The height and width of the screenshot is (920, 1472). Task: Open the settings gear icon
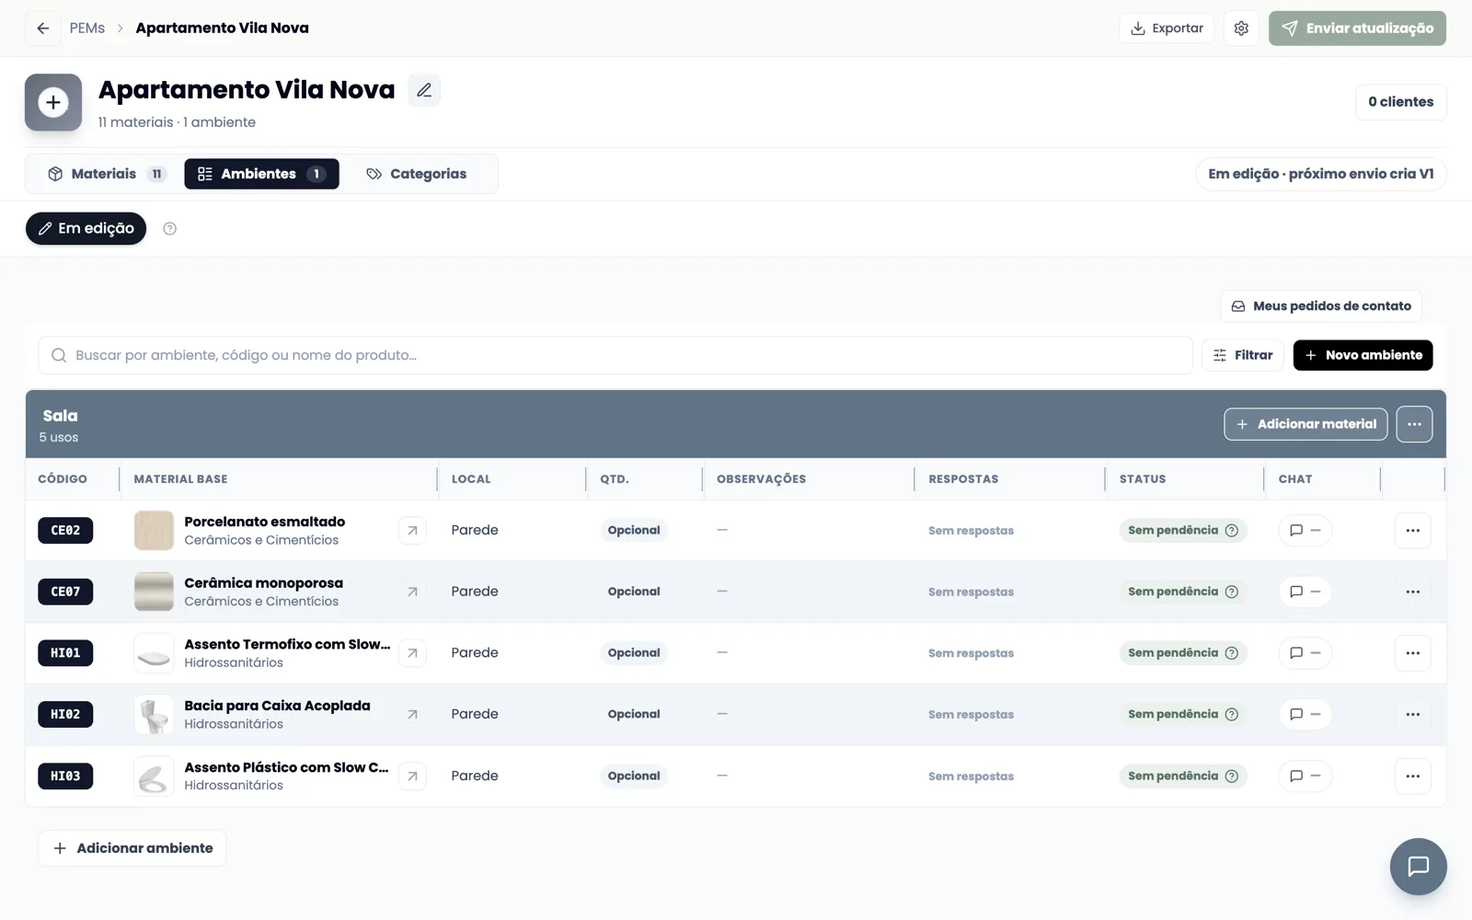point(1241,29)
